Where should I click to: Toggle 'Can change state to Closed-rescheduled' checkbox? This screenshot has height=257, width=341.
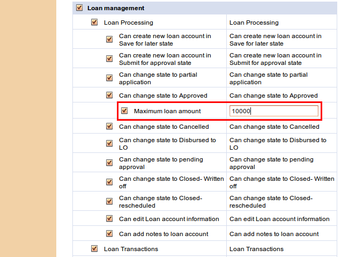pyautogui.click(x=109, y=202)
